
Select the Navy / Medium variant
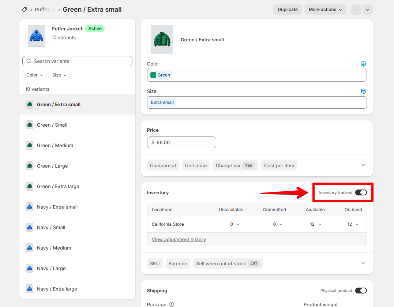pos(78,248)
